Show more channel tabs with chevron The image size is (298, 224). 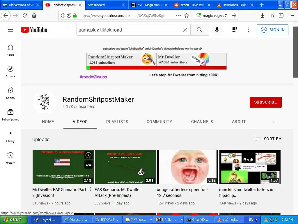tap(274, 122)
